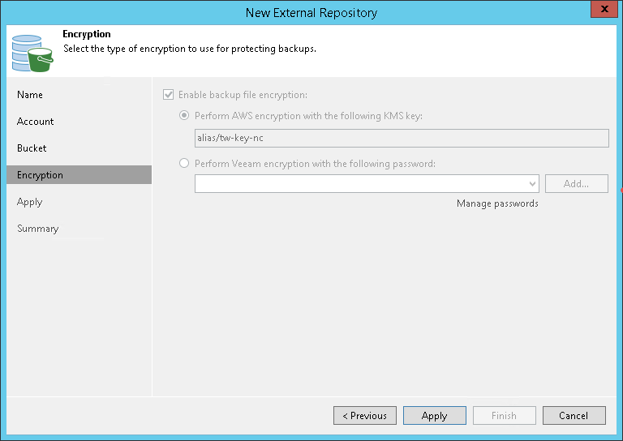Open the Summary wizard step
This screenshot has width=623, height=441.
coord(38,229)
